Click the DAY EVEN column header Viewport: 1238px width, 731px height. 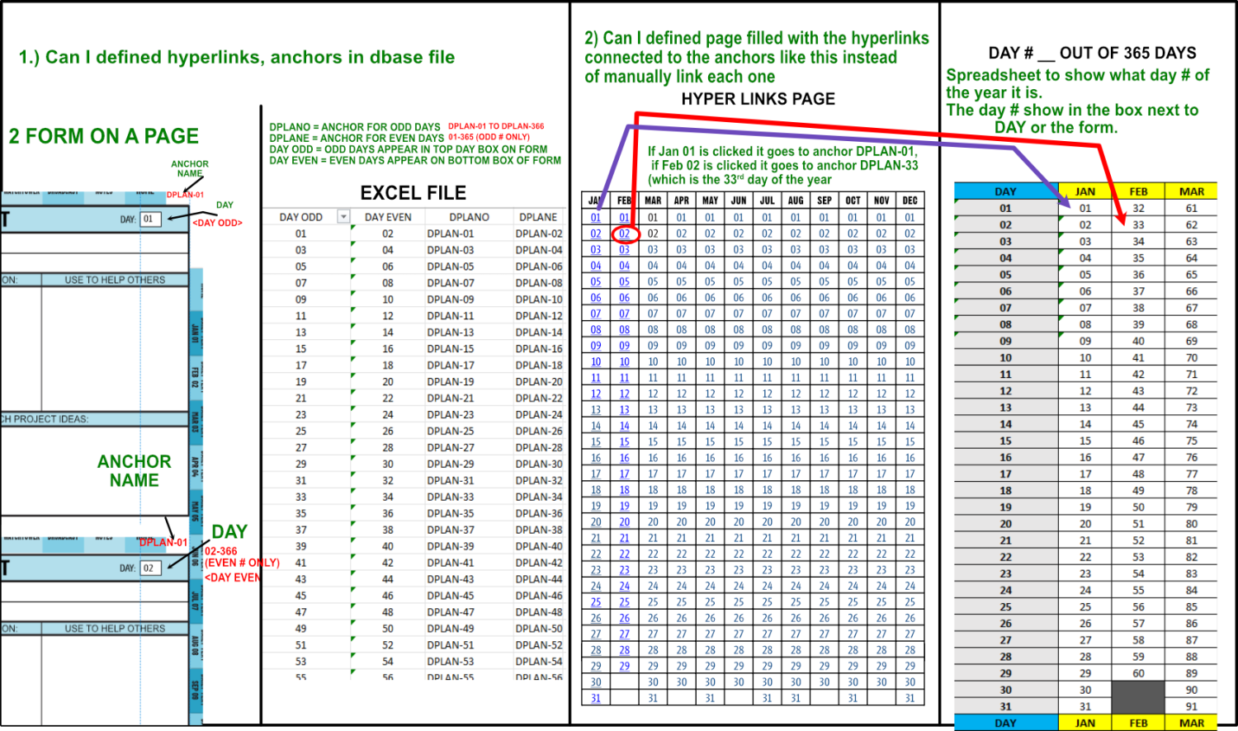tap(388, 217)
